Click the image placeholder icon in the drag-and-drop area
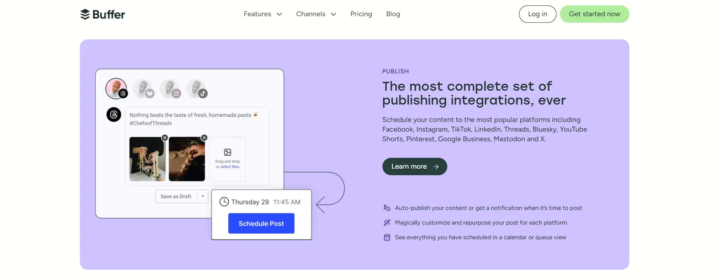 227,152
